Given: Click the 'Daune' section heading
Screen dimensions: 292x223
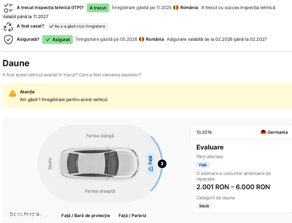Looking at the screenshot, I should coord(16,63).
